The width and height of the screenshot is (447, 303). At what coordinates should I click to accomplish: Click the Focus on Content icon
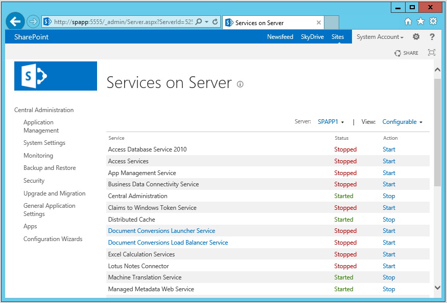pos(432,53)
